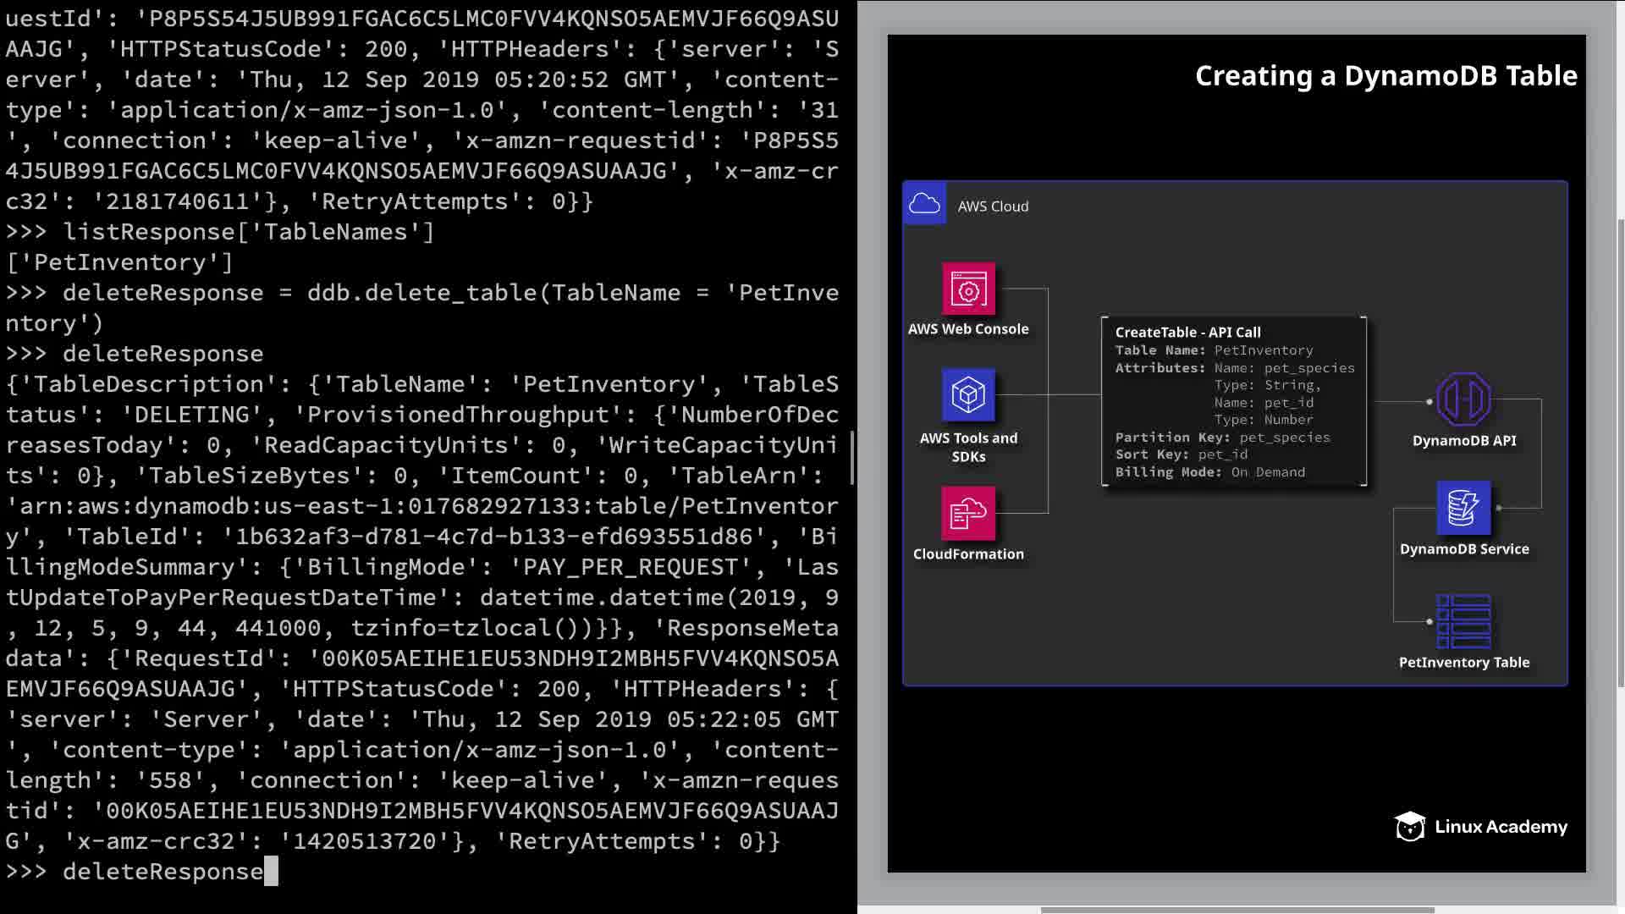
Task: Click the listResponse['TableNames'] command line
Action: click(x=247, y=232)
